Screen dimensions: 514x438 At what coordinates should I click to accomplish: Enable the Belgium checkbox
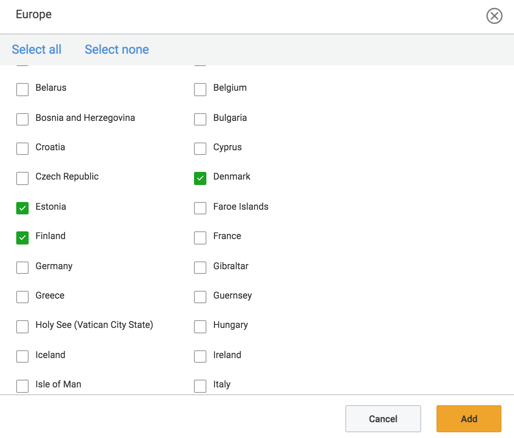coord(200,90)
